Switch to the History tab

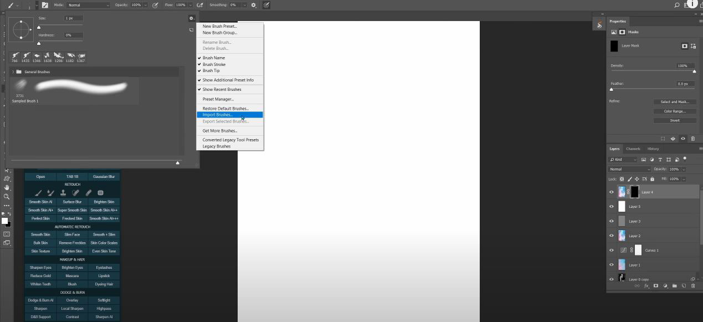click(x=653, y=149)
